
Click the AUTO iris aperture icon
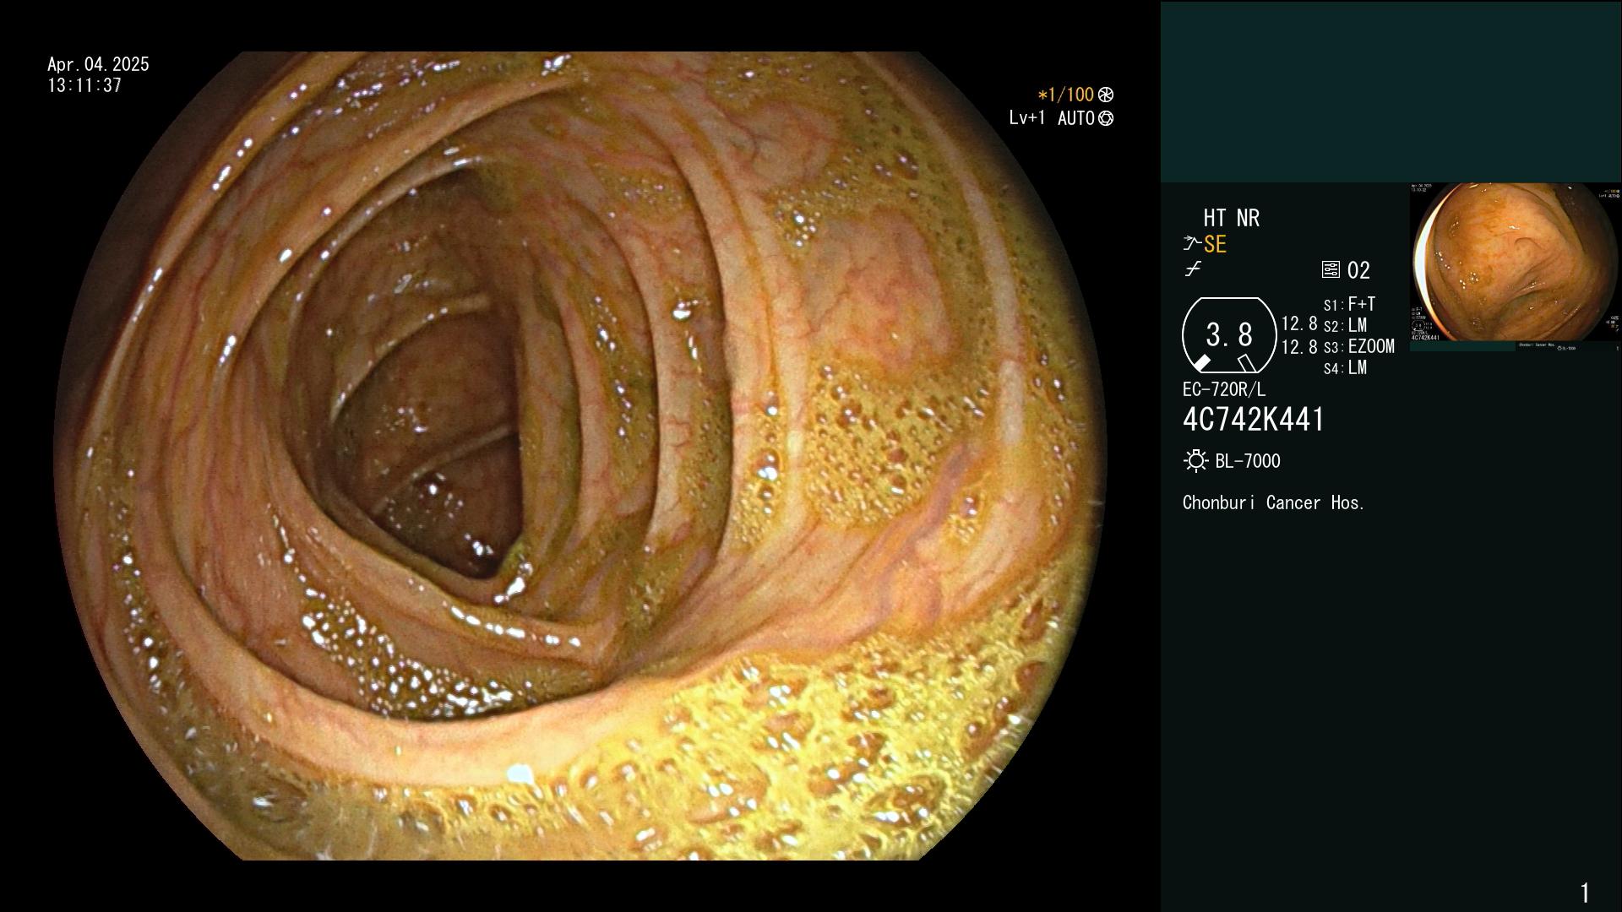tap(1106, 118)
